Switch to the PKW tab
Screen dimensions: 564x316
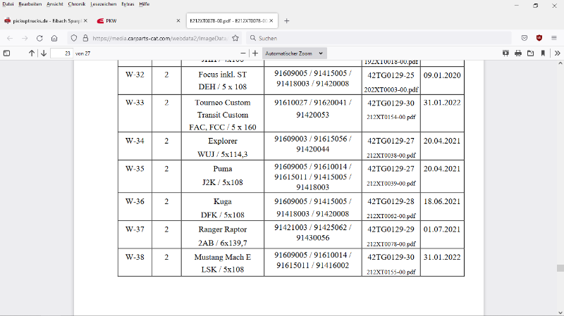point(138,21)
